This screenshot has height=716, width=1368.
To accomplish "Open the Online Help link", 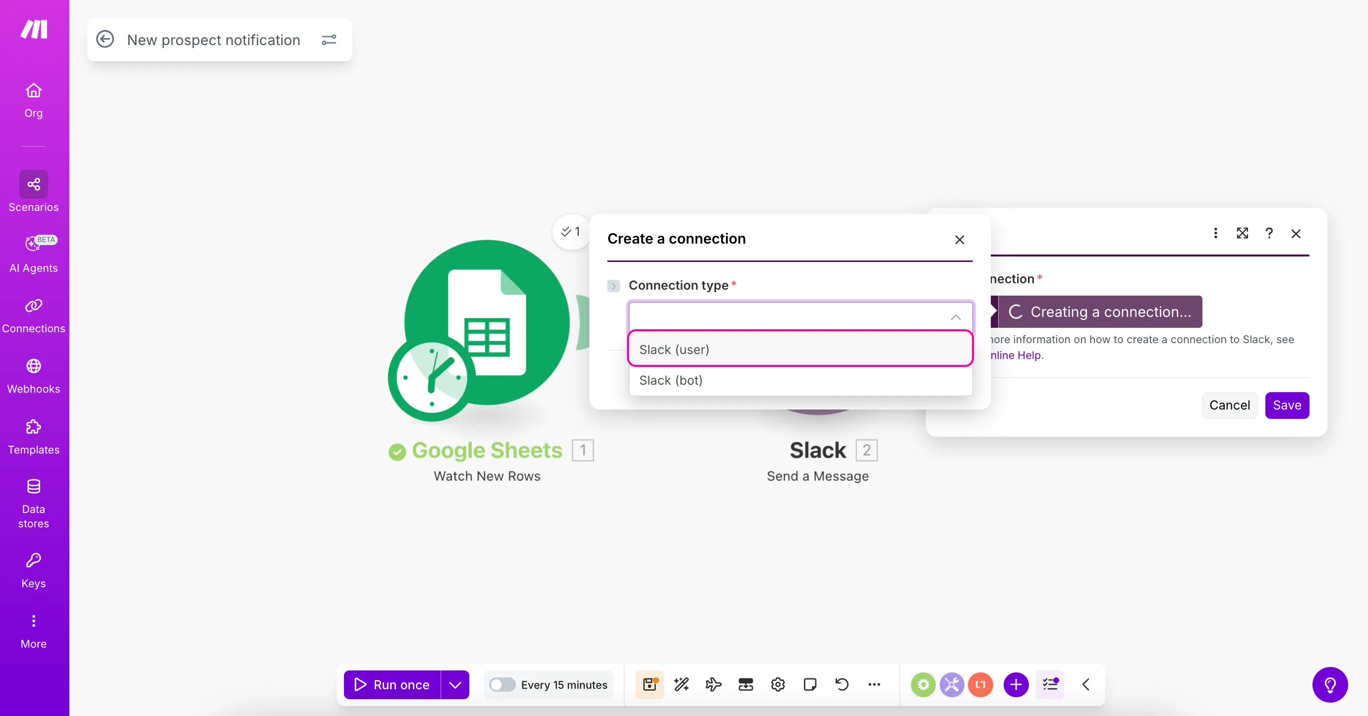I will click(1016, 356).
